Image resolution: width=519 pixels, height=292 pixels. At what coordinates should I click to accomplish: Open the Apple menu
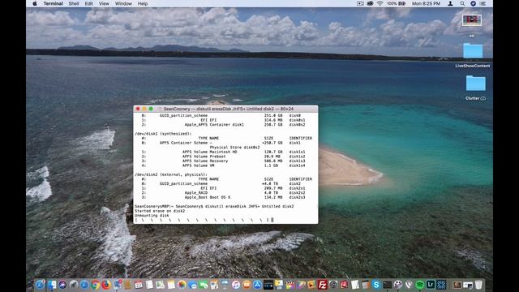click(35, 3)
